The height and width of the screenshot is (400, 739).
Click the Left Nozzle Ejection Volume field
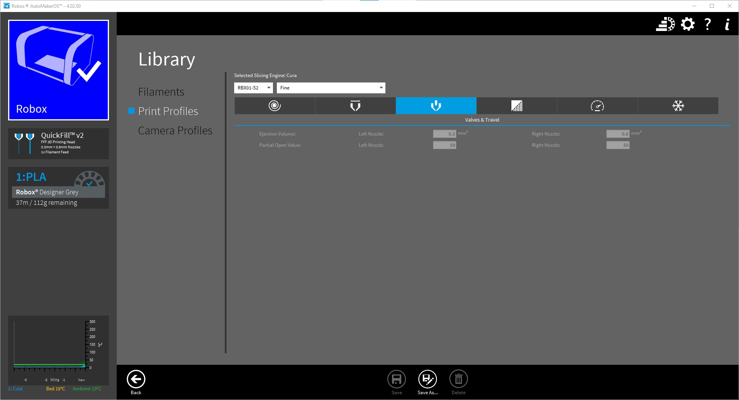click(x=444, y=134)
